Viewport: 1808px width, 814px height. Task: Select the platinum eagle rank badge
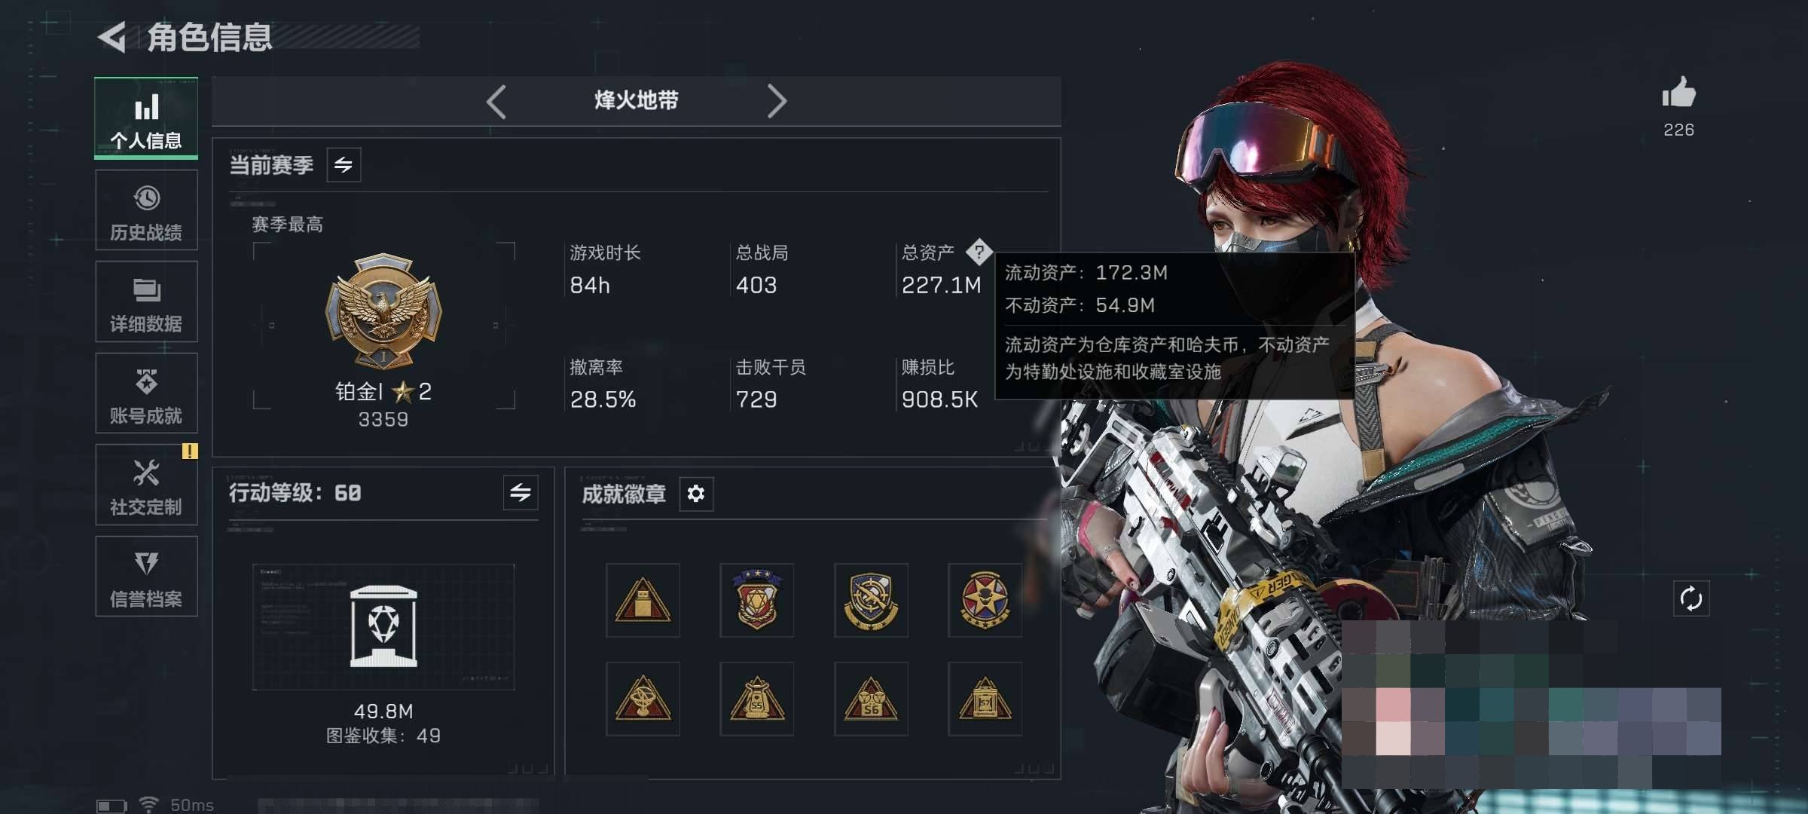(383, 311)
